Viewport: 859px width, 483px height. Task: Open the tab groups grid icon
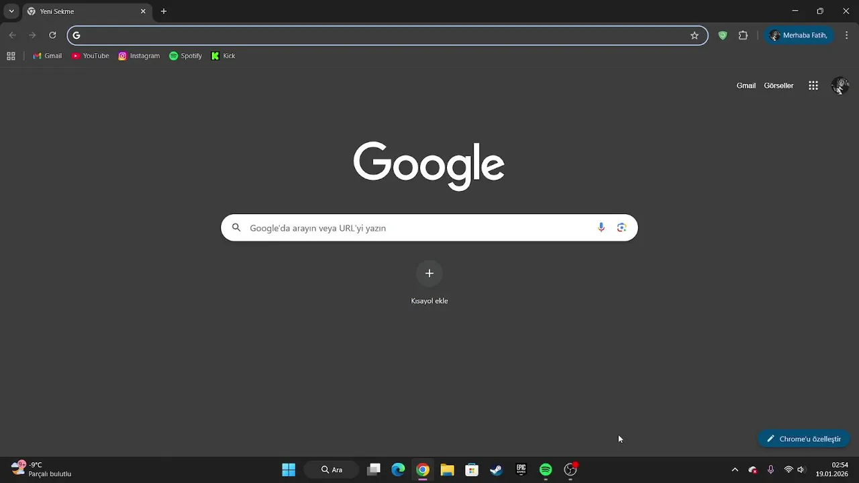11,56
